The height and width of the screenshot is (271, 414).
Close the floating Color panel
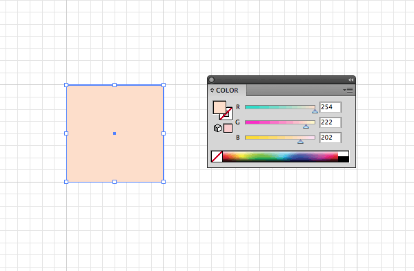pyautogui.click(x=212, y=80)
